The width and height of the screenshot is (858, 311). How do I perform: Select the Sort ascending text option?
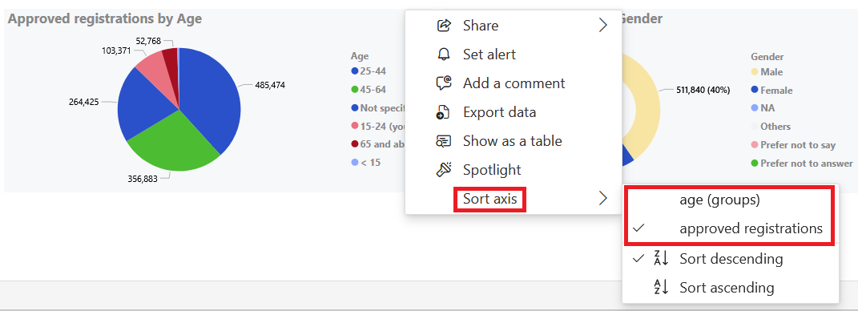727,287
